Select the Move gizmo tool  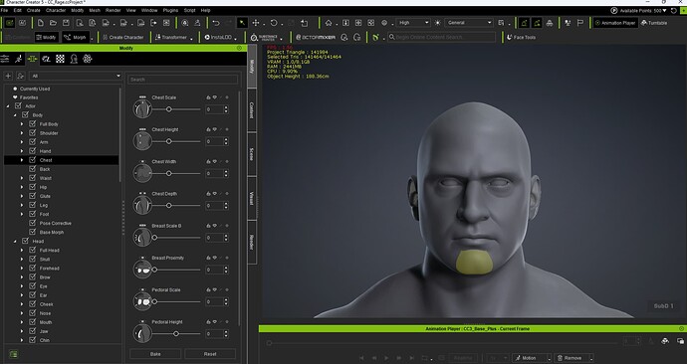pos(256,23)
